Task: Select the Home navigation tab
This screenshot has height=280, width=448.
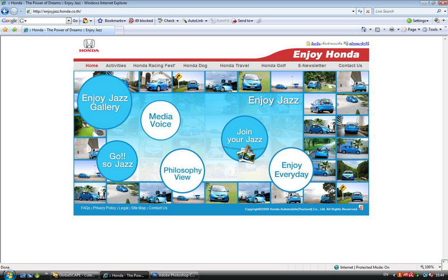Action: [x=92, y=66]
